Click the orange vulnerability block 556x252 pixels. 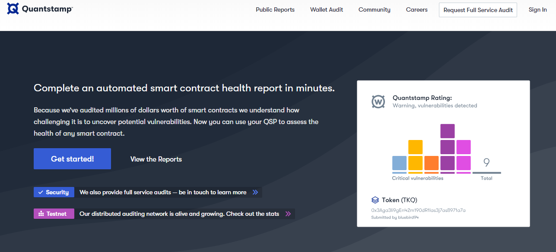pyautogui.click(x=432, y=163)
